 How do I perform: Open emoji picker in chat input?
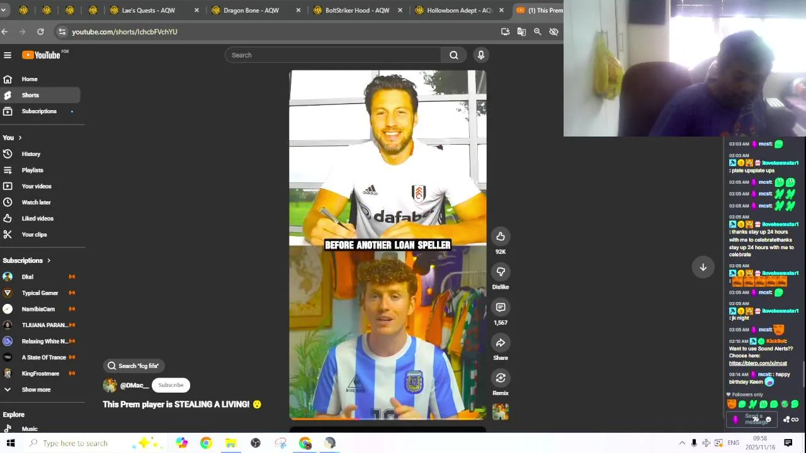coord(768,420)
